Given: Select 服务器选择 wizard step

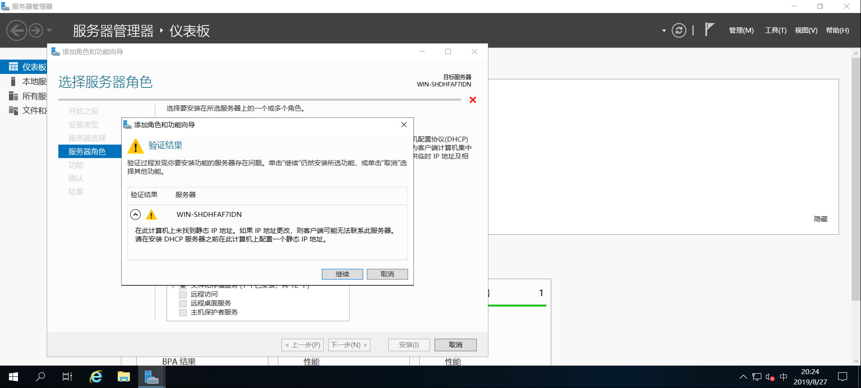Looking at the screenshot, I should point(87,138).
